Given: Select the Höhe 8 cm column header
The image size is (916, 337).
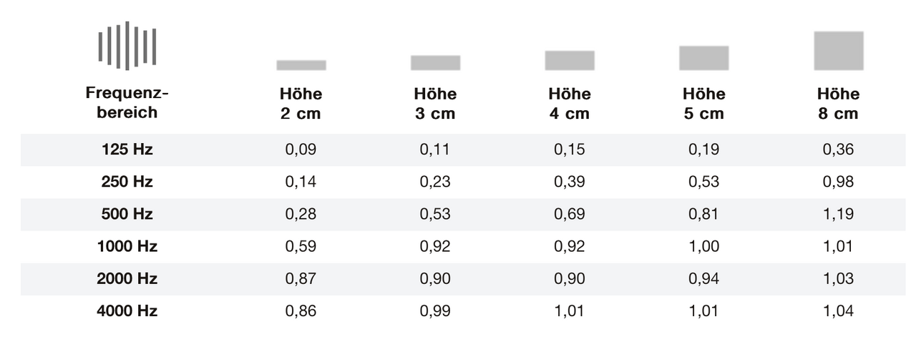Looking at the screenshot, I should click(x=838, y=104).
